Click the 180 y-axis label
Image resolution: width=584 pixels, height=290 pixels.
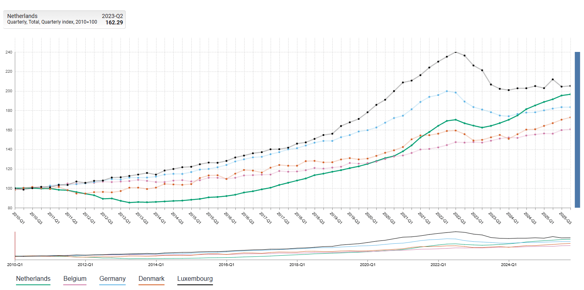[8, 111]
